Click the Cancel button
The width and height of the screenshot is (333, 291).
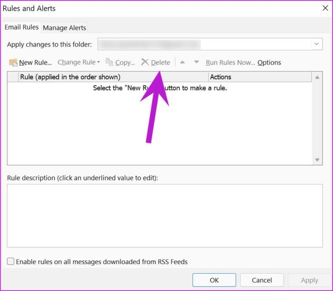262,280
